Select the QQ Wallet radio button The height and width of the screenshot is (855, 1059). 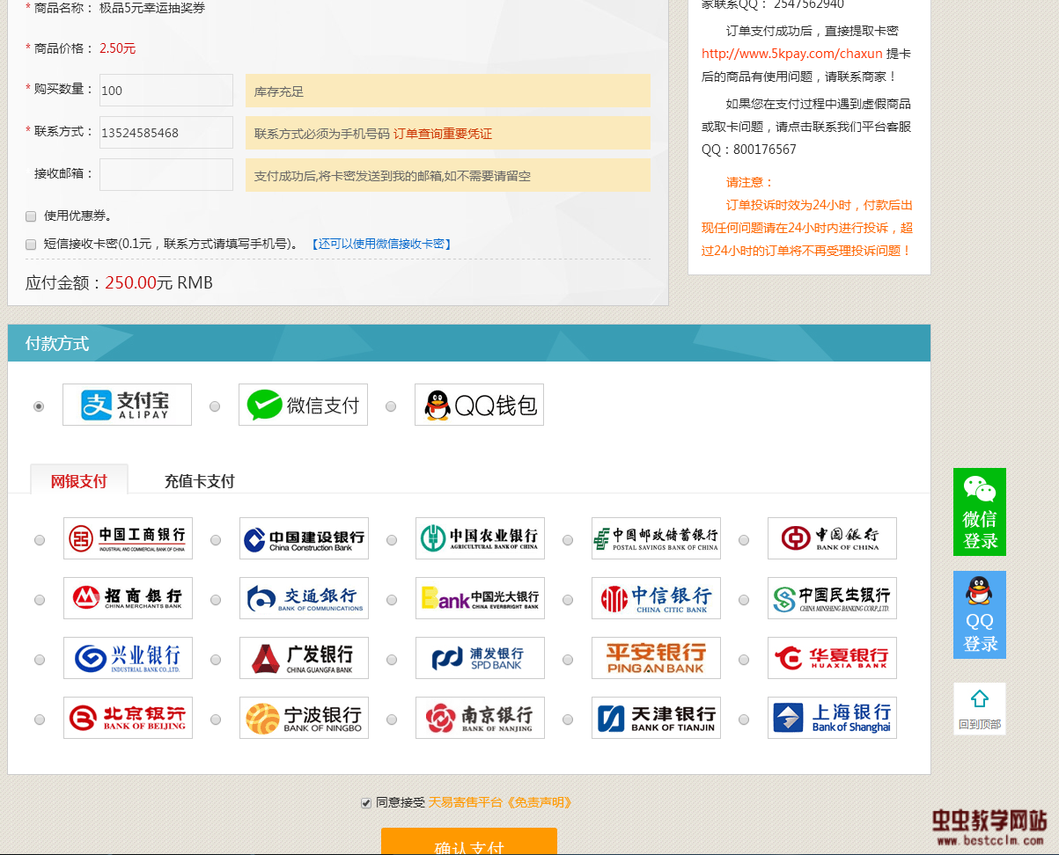[x=391, y=406]
